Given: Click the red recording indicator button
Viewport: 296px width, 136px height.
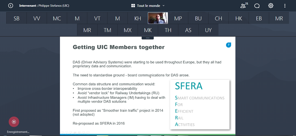Looking at the screenshot, I should point(14,122).
